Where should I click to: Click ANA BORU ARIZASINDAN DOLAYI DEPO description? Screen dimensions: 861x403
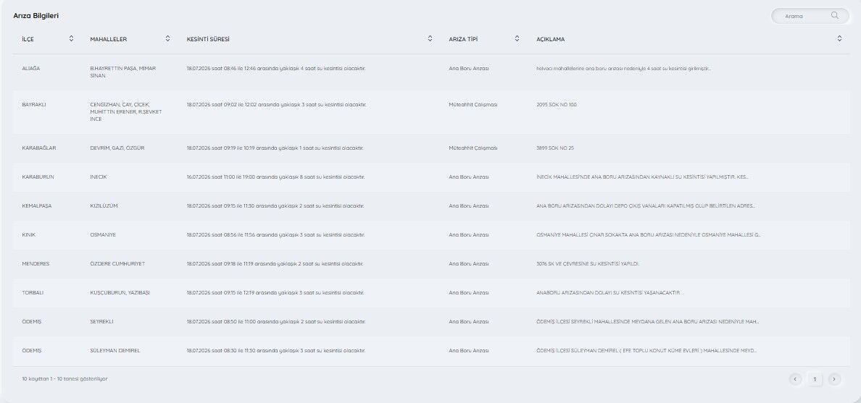pos(646,206)
